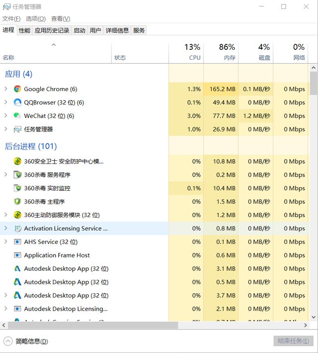Click the 应用 (4) group heading
Screen dimensions: 318x353
point(19,74)
